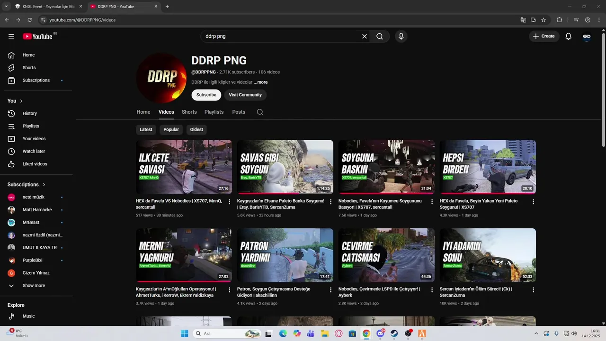Open the Chrome extensions puzzle icon
Screen dimensions: 606x341
(559, 20)
